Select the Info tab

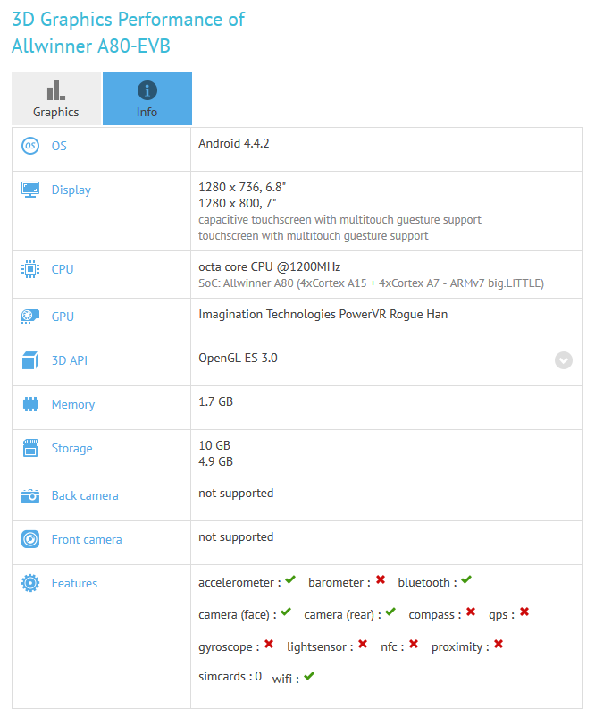pos(147,98)
